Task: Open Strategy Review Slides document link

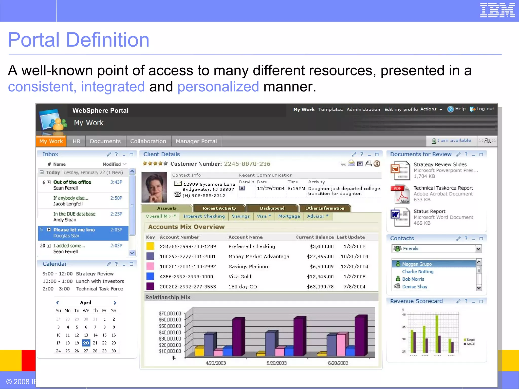Action: pos(440,164)
